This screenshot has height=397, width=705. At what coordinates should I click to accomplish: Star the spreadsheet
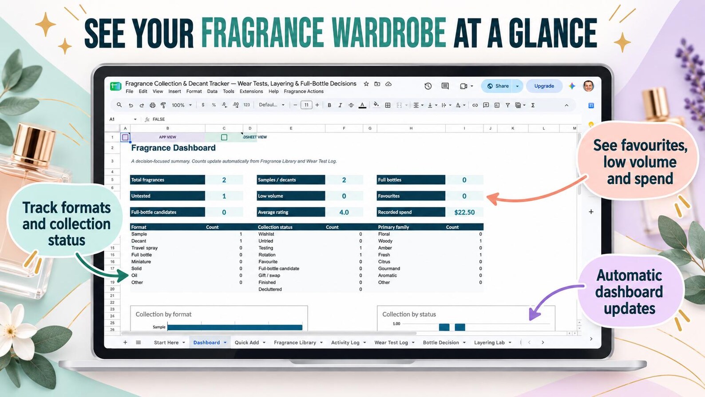tap(366, 83)
